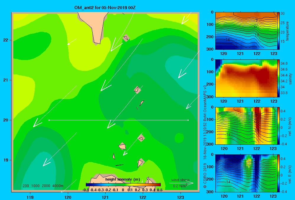
Task: Click the 0.5 tick on height anomaly bar
Action: [160, 190]
